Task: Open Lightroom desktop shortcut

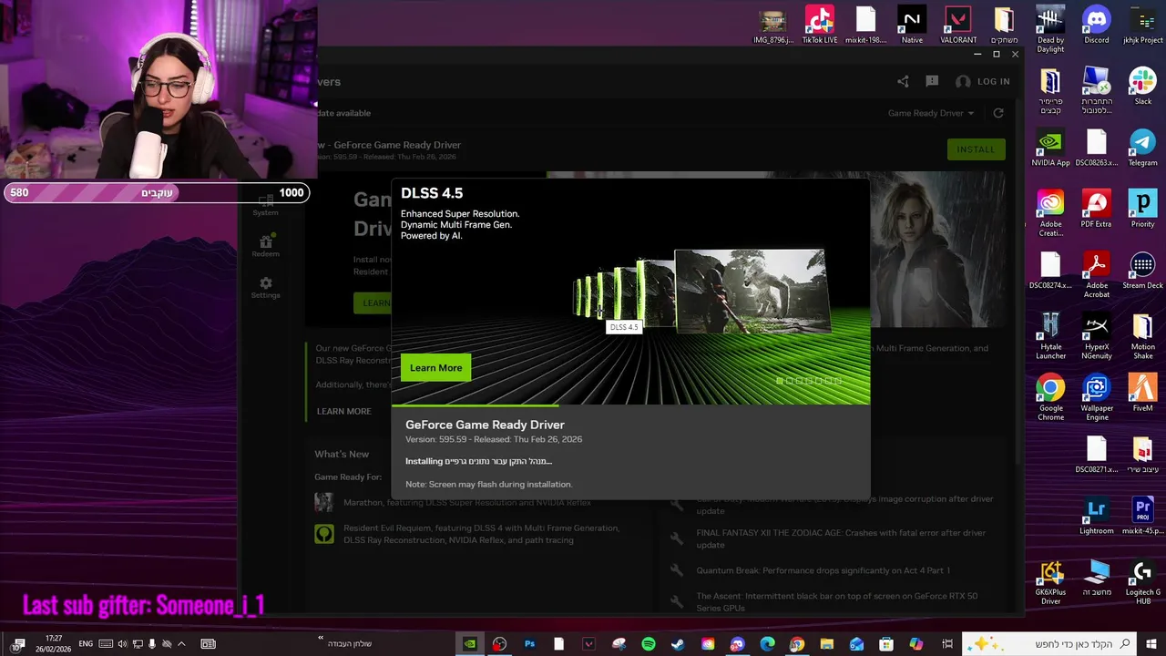Action: tap(1097, 516)
